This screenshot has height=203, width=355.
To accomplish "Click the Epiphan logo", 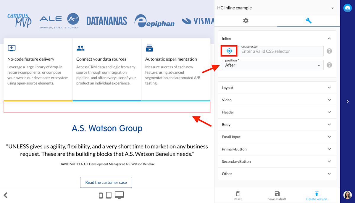I will point(154,21).
